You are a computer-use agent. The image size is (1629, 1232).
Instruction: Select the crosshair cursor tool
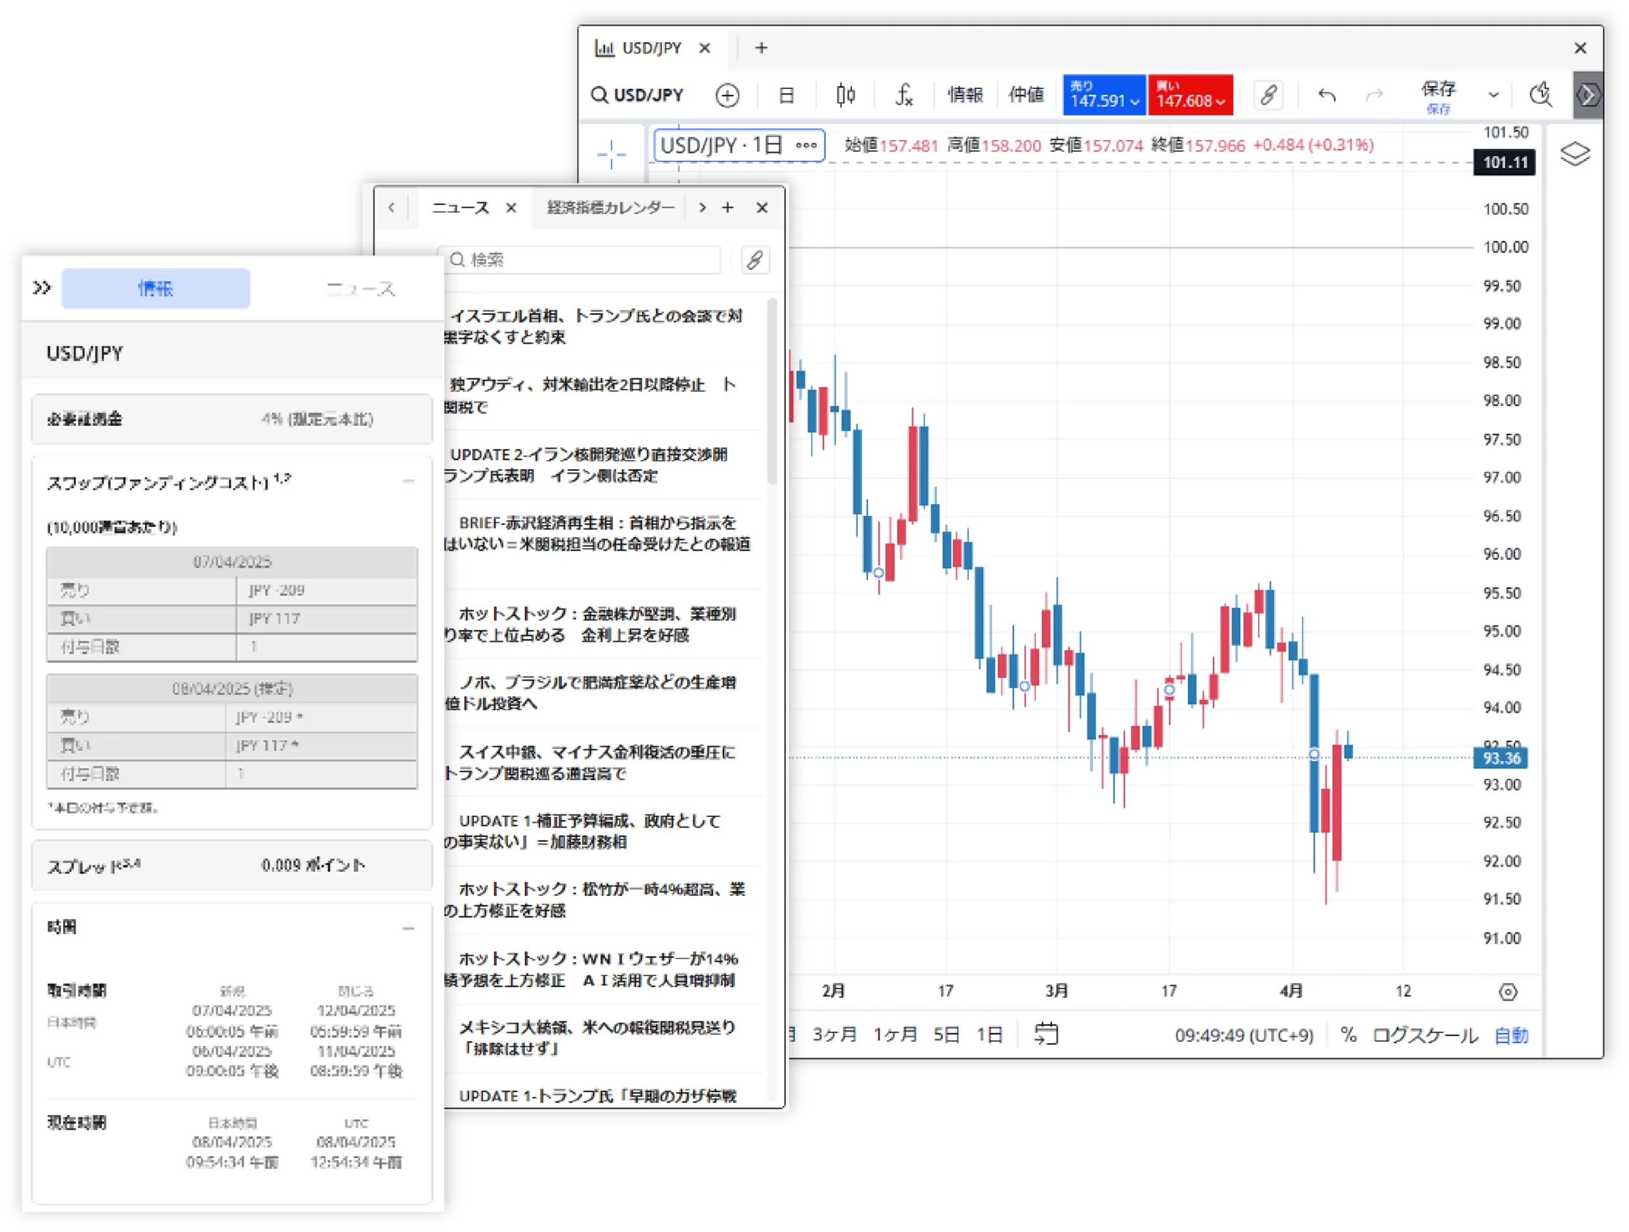pos(612,154)
